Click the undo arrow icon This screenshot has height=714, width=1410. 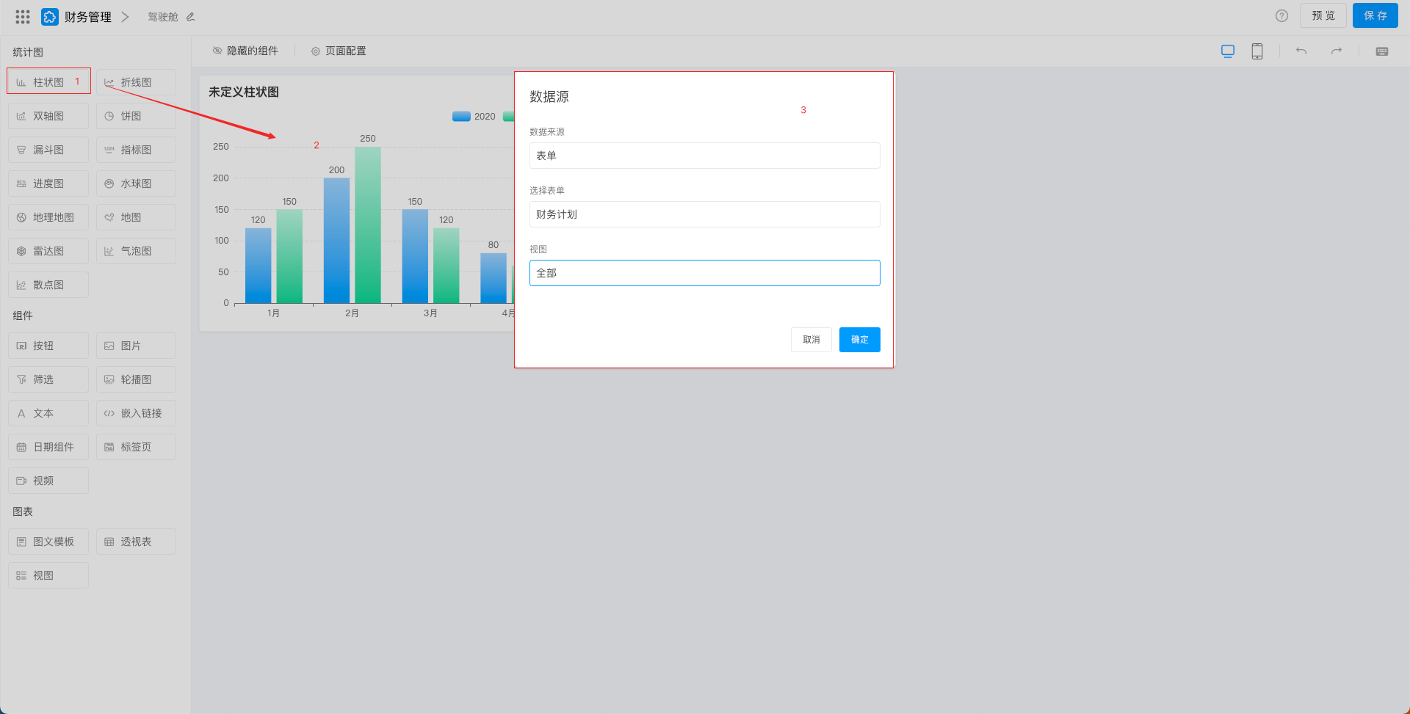tap(1301, 51)
